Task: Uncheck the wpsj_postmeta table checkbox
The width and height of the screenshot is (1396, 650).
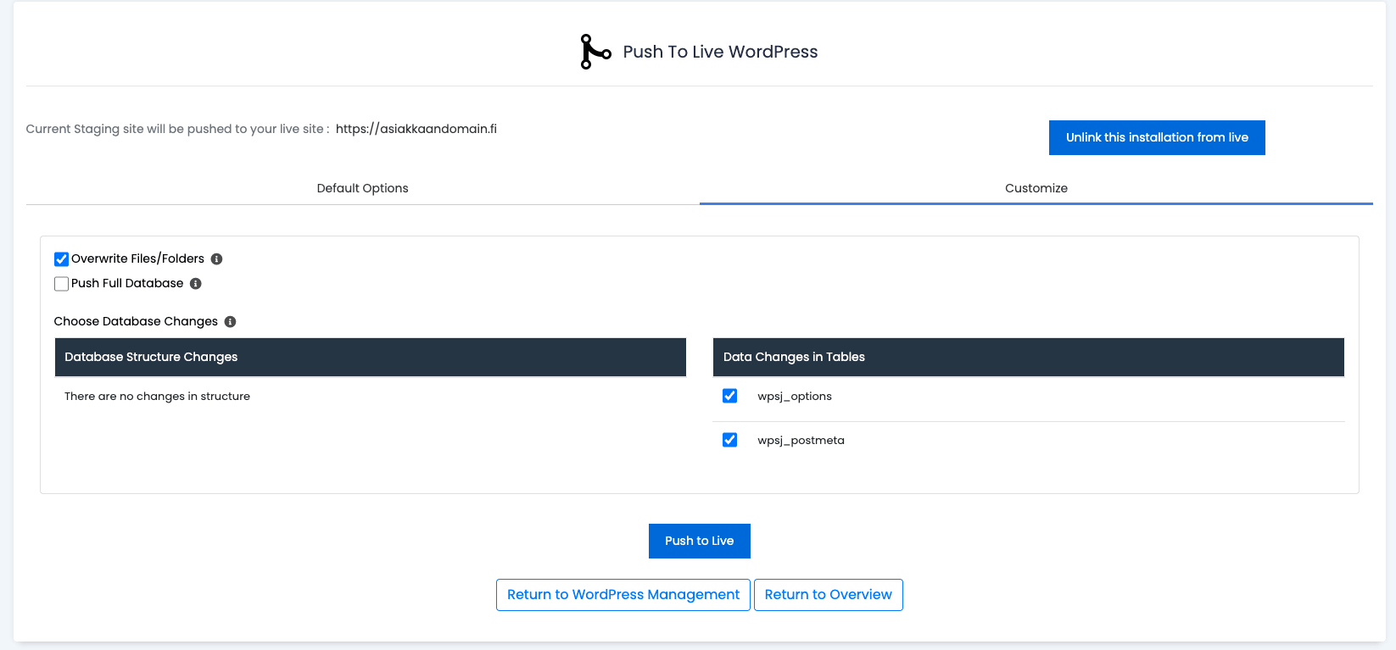Action: click(729, 440)
